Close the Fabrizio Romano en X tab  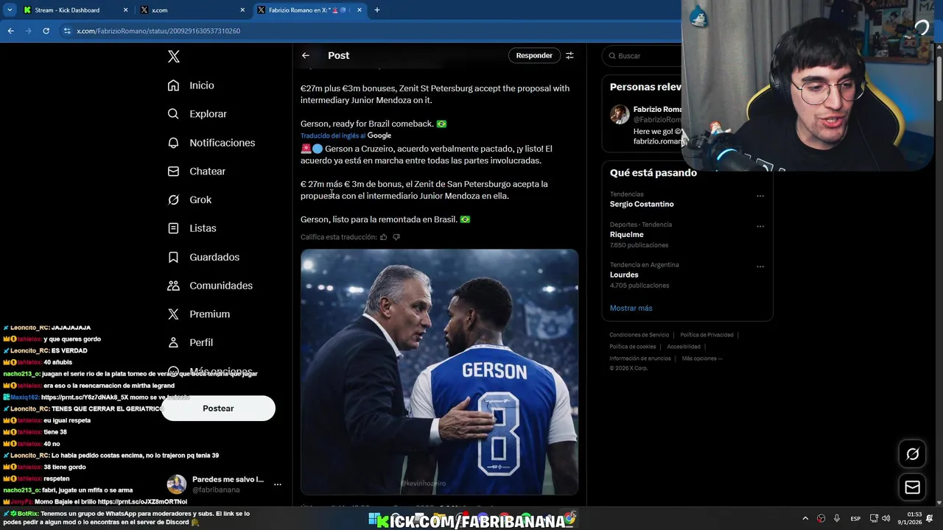pos(361,10)
